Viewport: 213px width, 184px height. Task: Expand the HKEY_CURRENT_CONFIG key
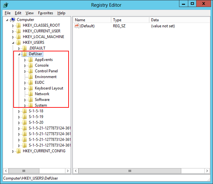click(13, 152)
